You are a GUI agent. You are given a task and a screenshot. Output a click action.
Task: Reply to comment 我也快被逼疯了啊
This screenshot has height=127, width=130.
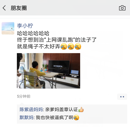(54, 117)
